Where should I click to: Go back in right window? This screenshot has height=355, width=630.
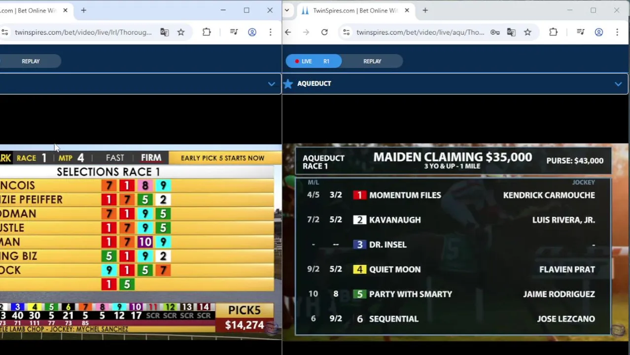(x=288, y=32)
